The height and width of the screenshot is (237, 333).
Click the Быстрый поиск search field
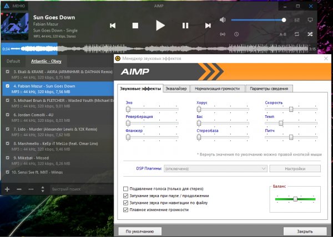click(82, 189)
